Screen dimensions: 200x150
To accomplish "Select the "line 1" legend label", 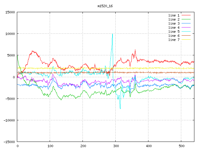I will click(x=174, y=15).
